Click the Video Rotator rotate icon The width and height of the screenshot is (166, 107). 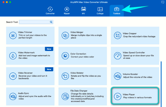click(x=65, y=76)
